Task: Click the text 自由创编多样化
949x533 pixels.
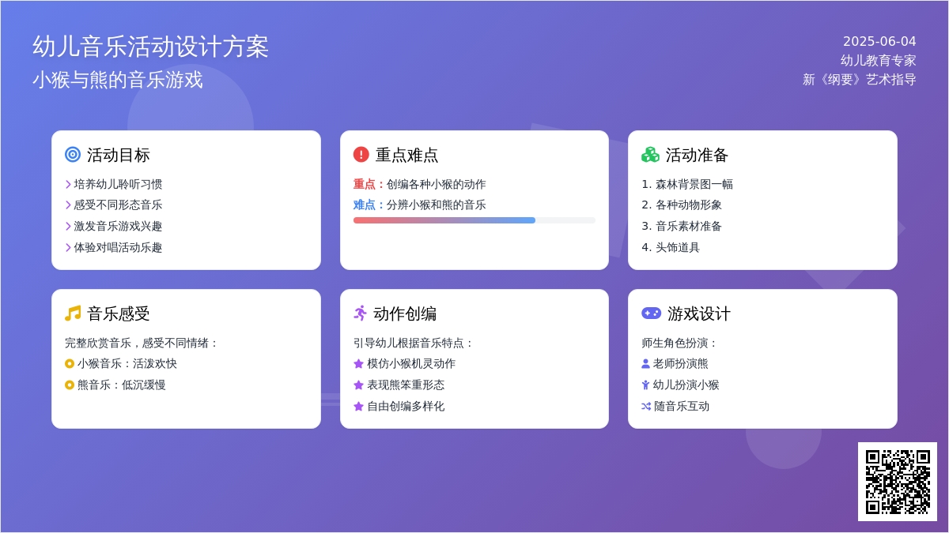Action: [406, 407]
